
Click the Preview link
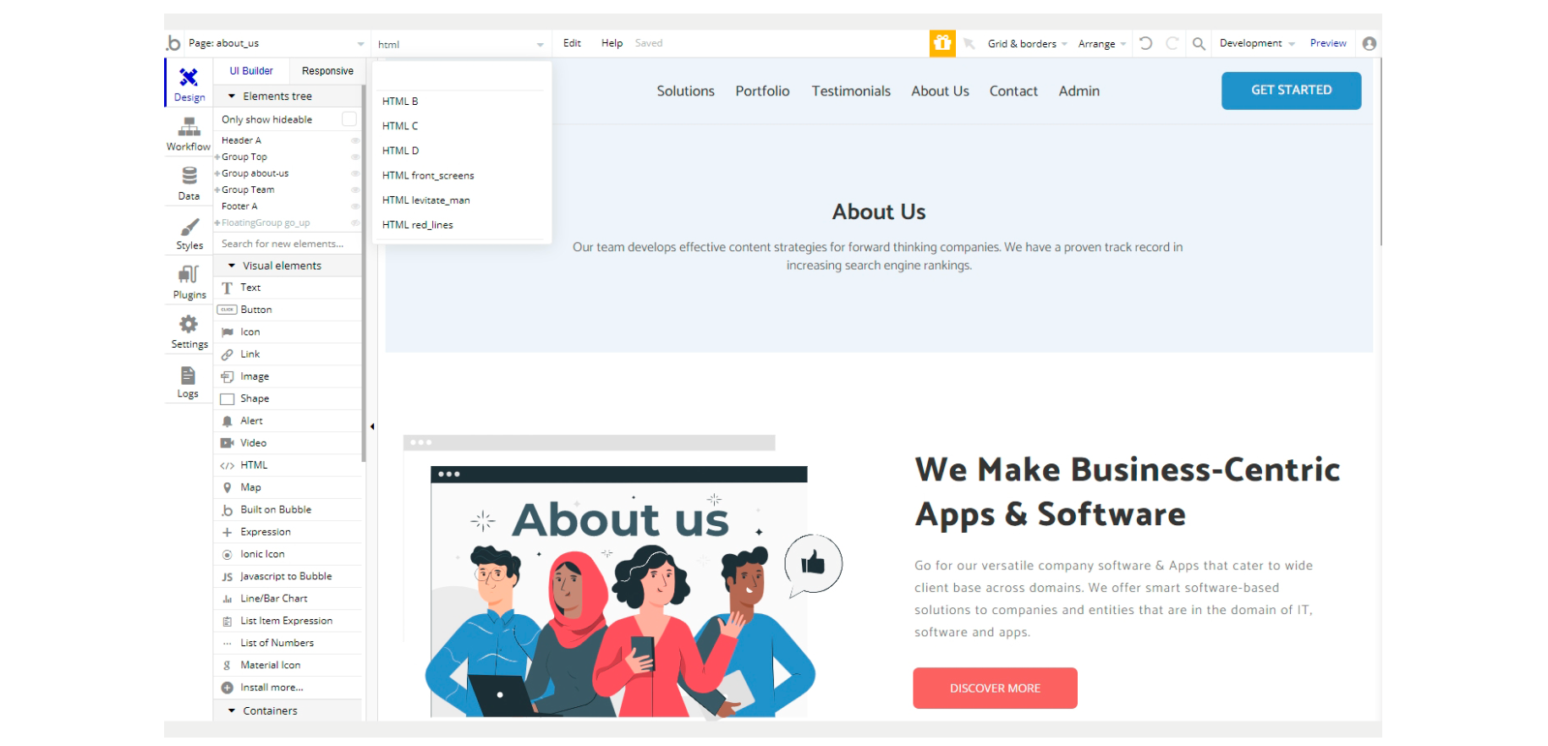click(1328, 43)
